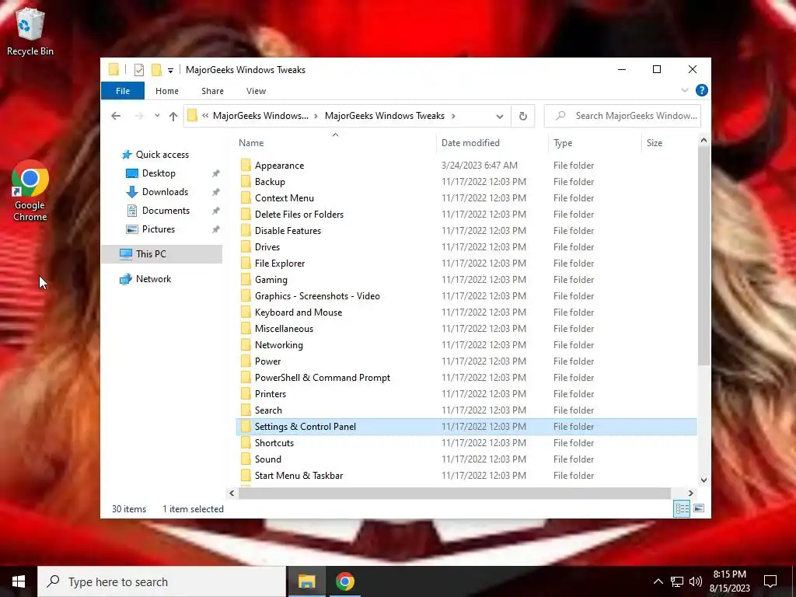Open the volume speaker tray icon
The width and height of the screenshot is (796, 597).
(696, 581)
